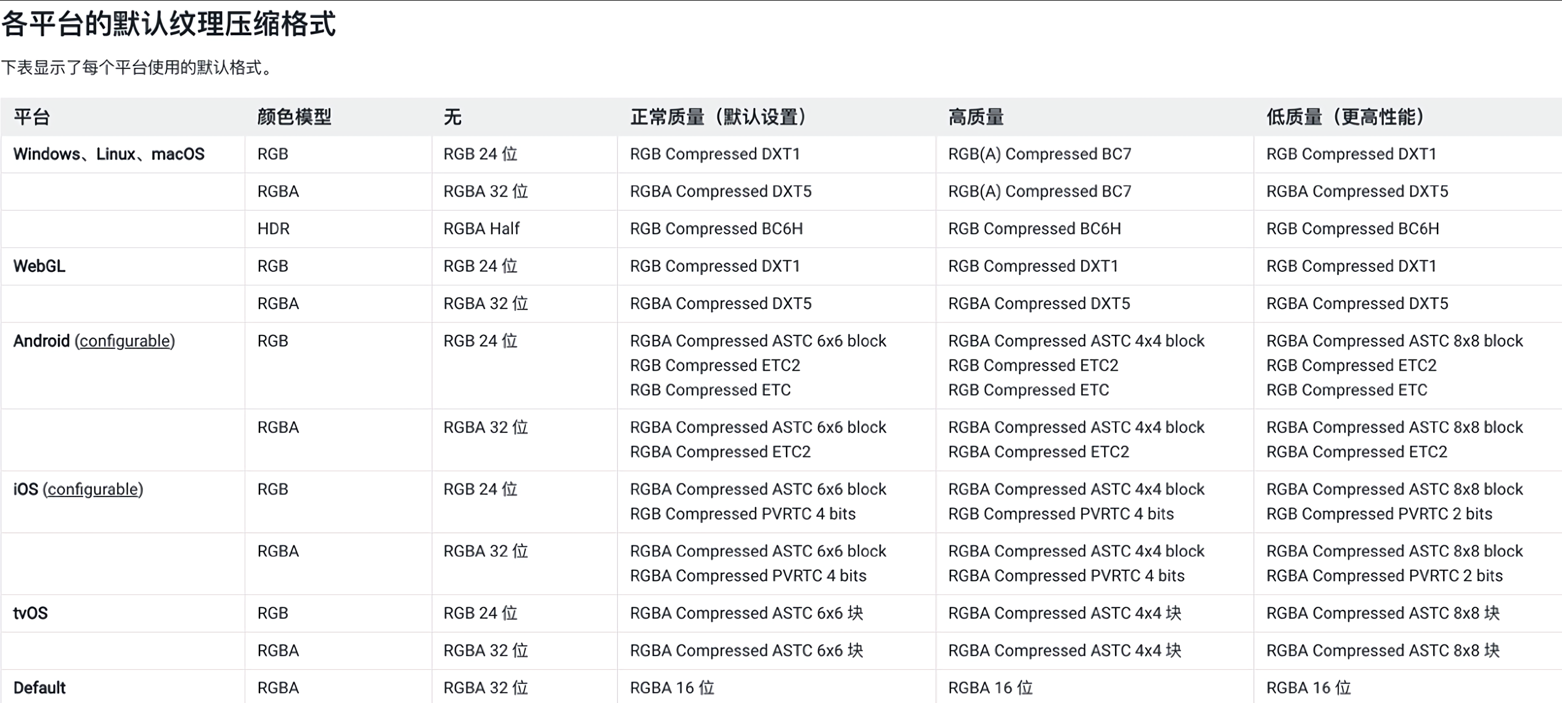Click the Default platform row label
The height and width of the screenshot is (703, 1562).
[x=39, y=688]
